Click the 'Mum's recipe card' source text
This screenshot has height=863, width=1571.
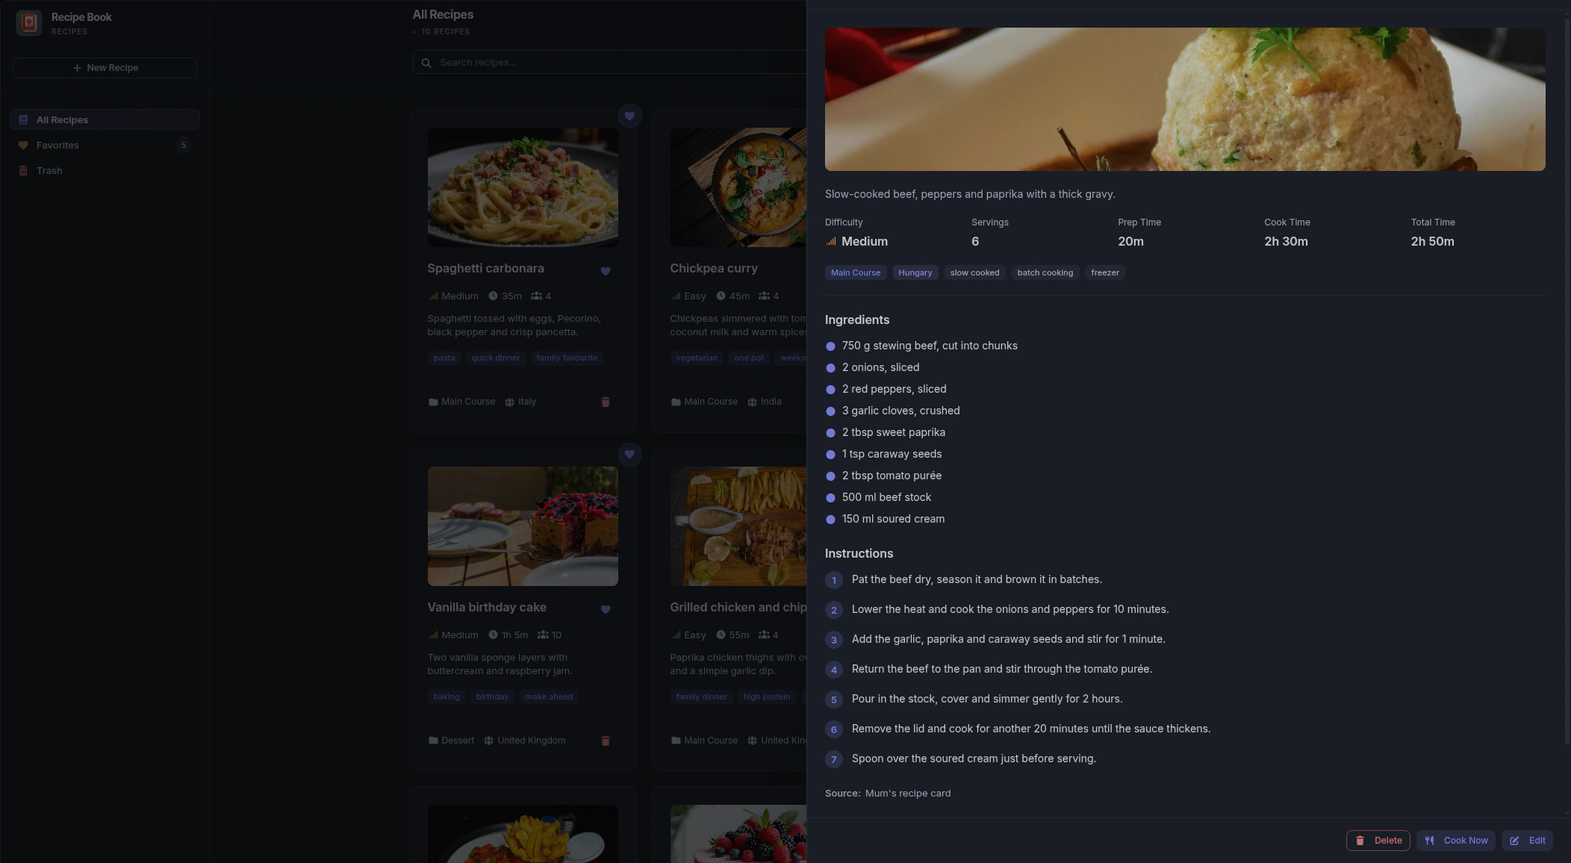(908, 793)
